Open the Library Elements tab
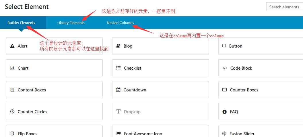 click(71, 23)
